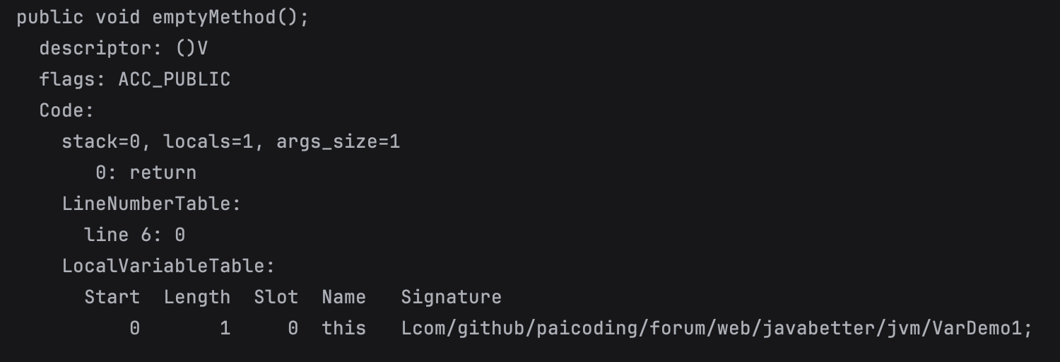Screen dimensions: 1060x362
Task: Click the 'args_size=1' text
Action: point(338,142)
